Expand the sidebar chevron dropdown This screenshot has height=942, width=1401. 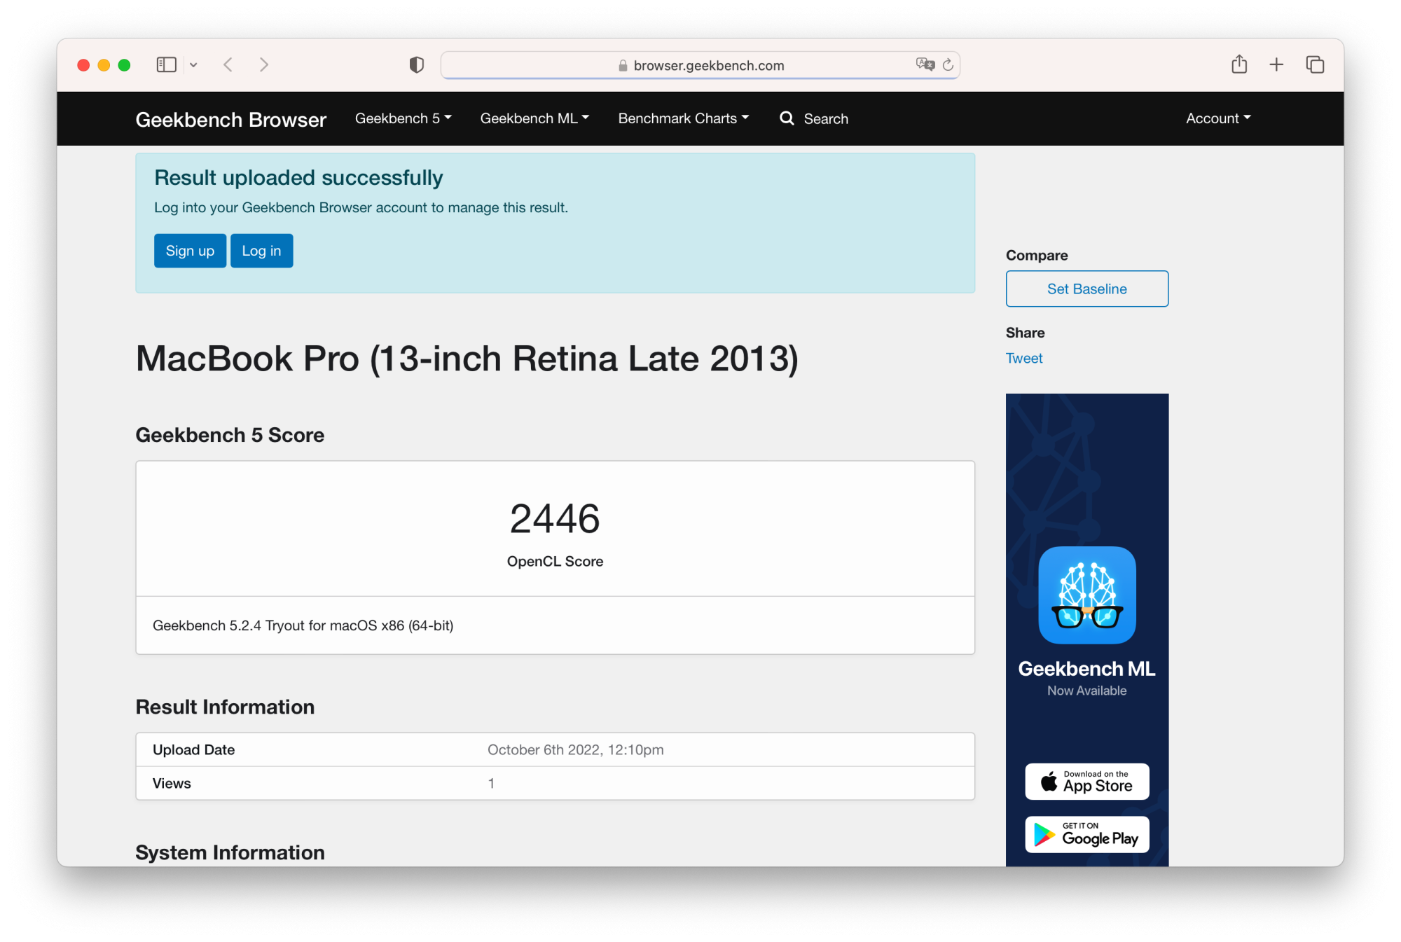(x=193, y=65)
